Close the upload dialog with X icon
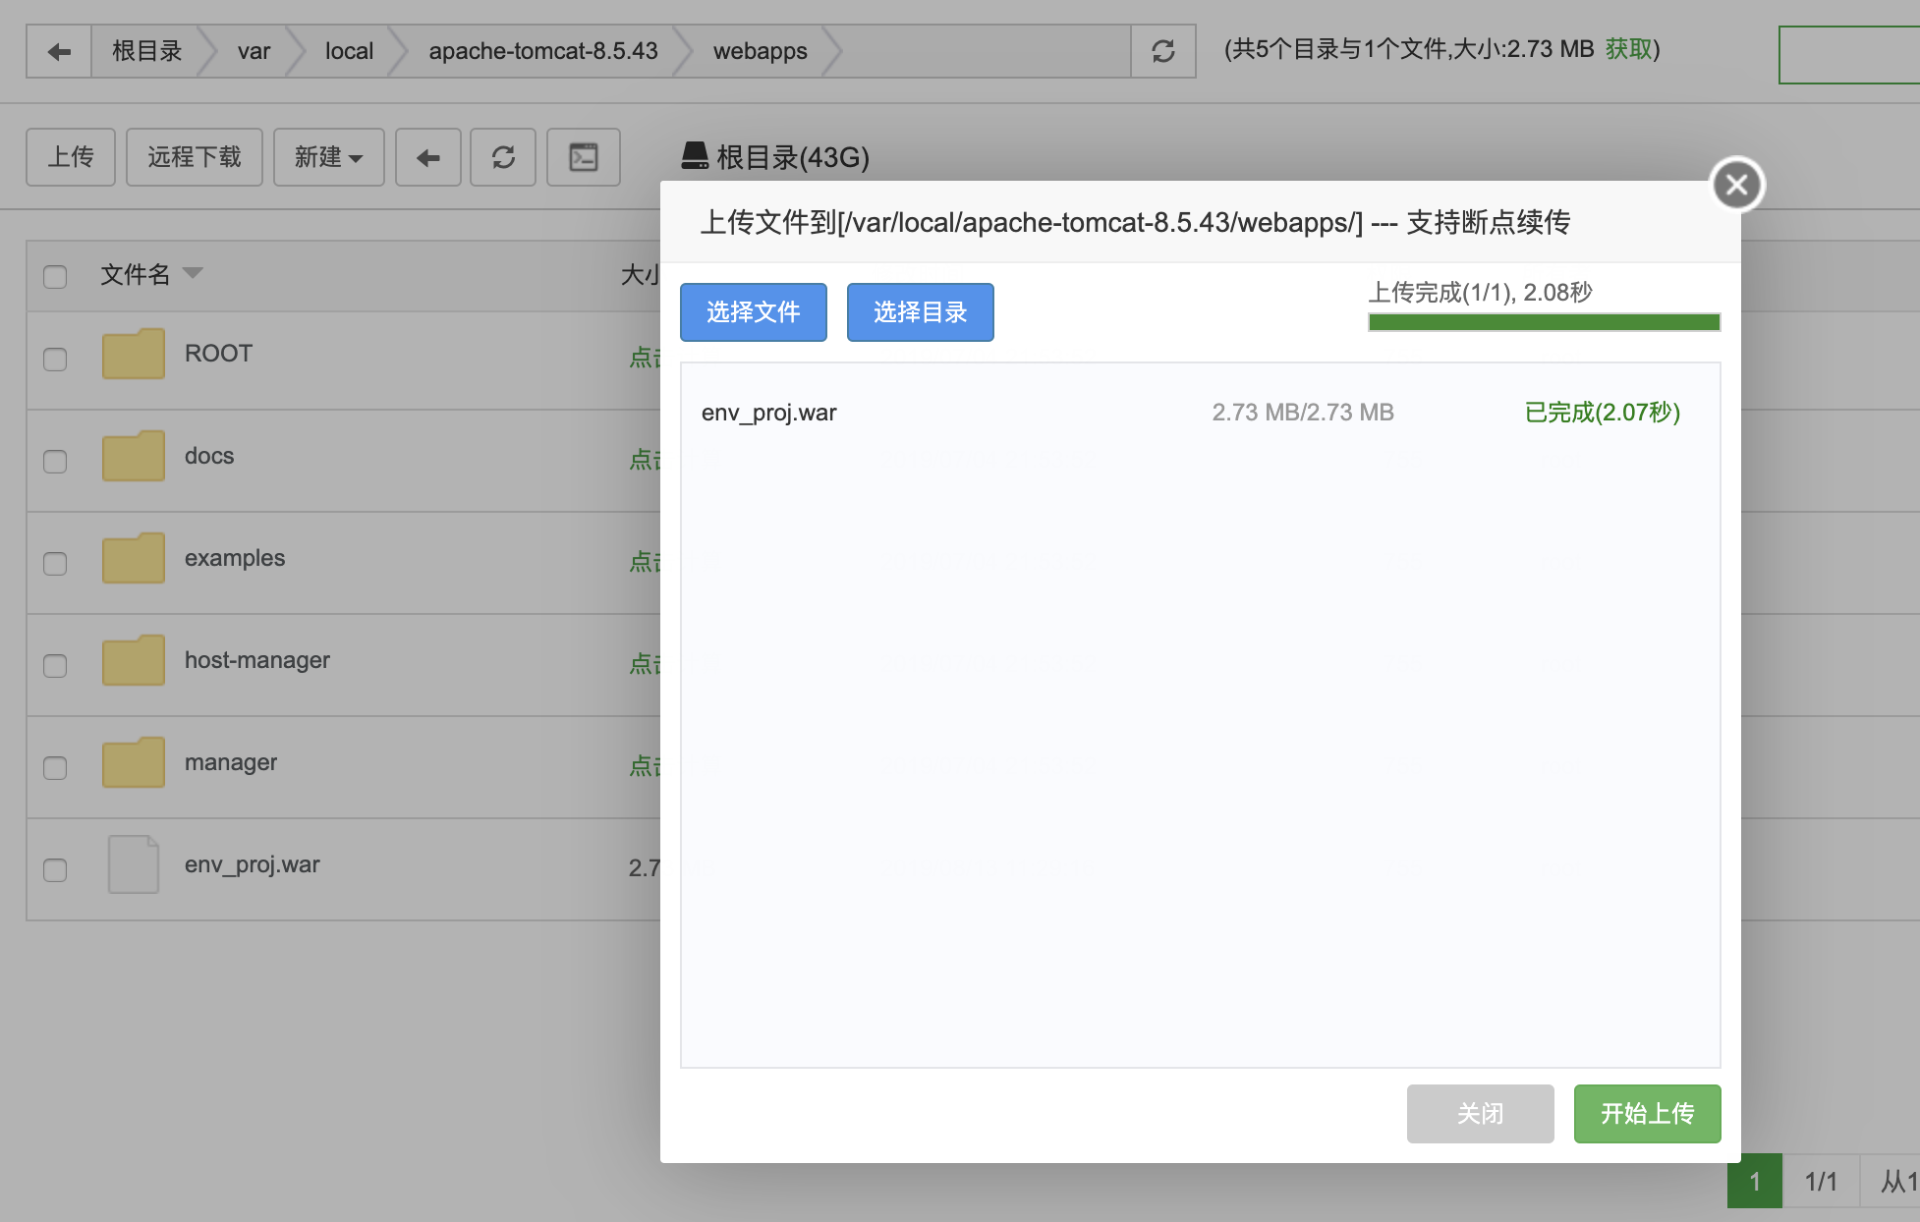 (x=1737, y=185)
